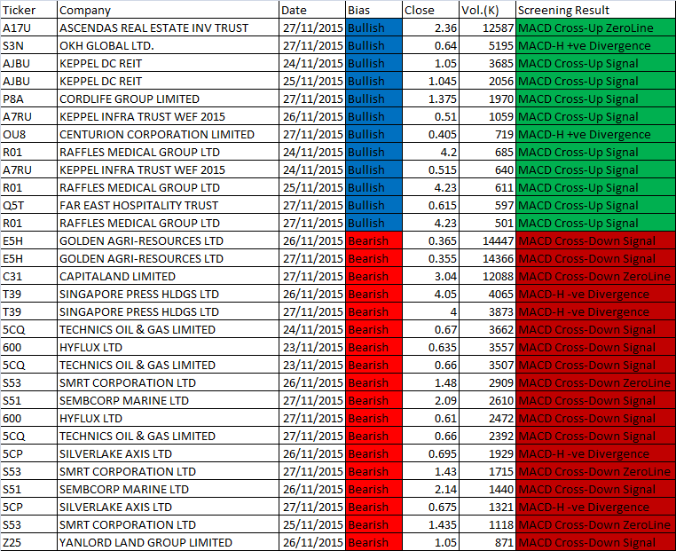Screen dimensions: 676x551
Task: Click MACD-H +ve Divergence for CENTURION row
Action: pos(596,134)
